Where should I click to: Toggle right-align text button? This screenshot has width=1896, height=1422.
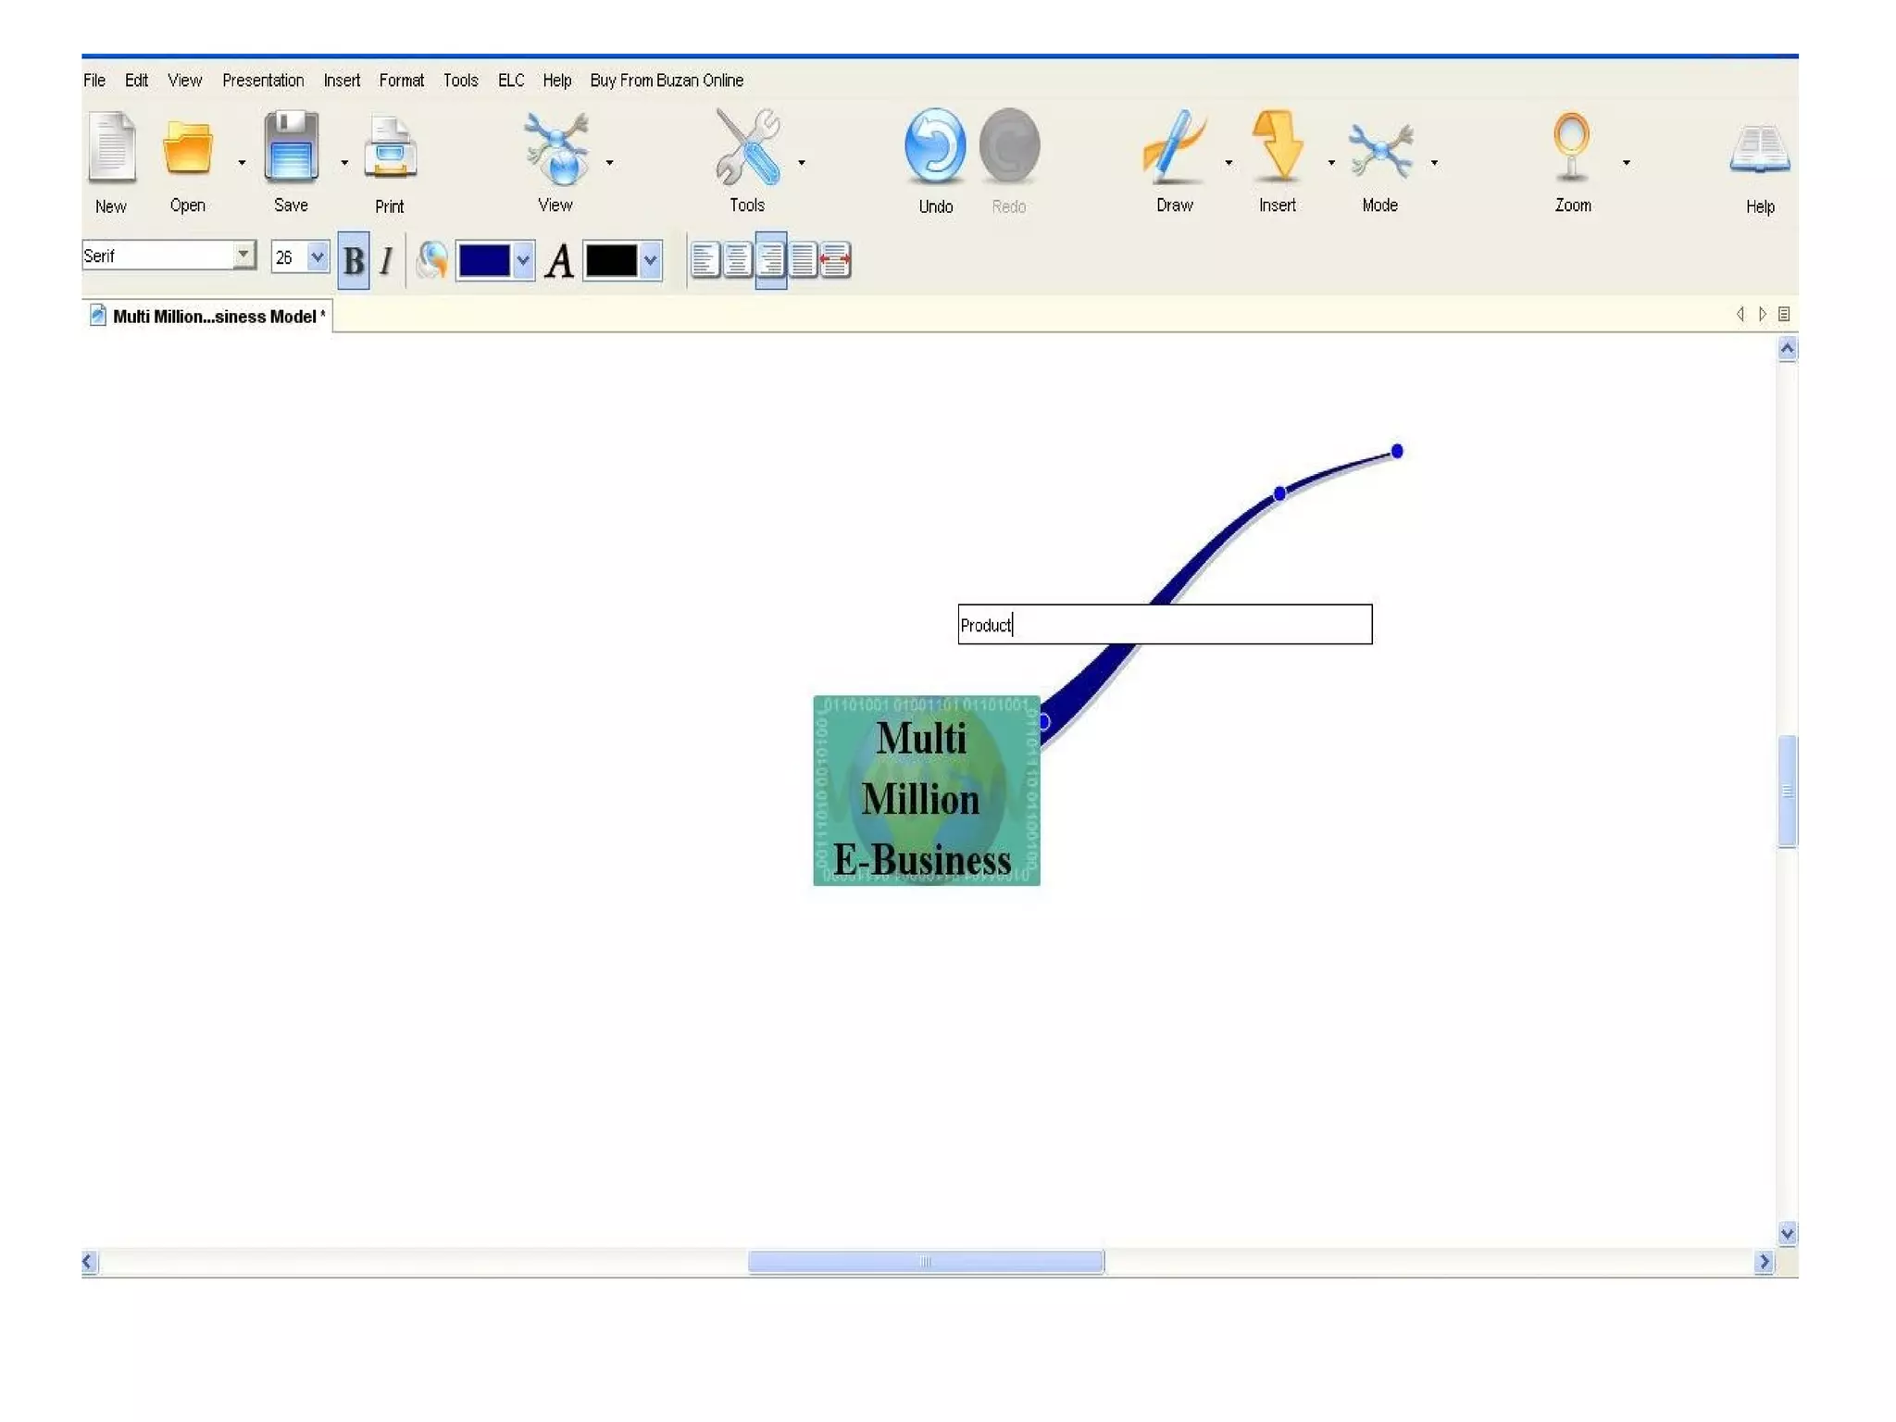click(770, 261)
